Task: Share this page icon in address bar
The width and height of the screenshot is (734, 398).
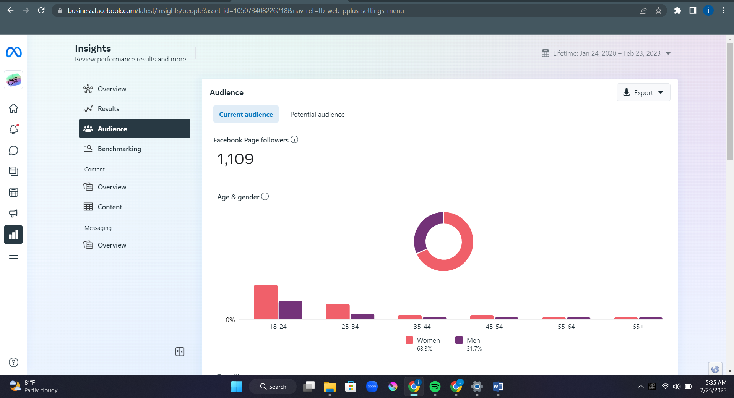Action: (643, 11)
